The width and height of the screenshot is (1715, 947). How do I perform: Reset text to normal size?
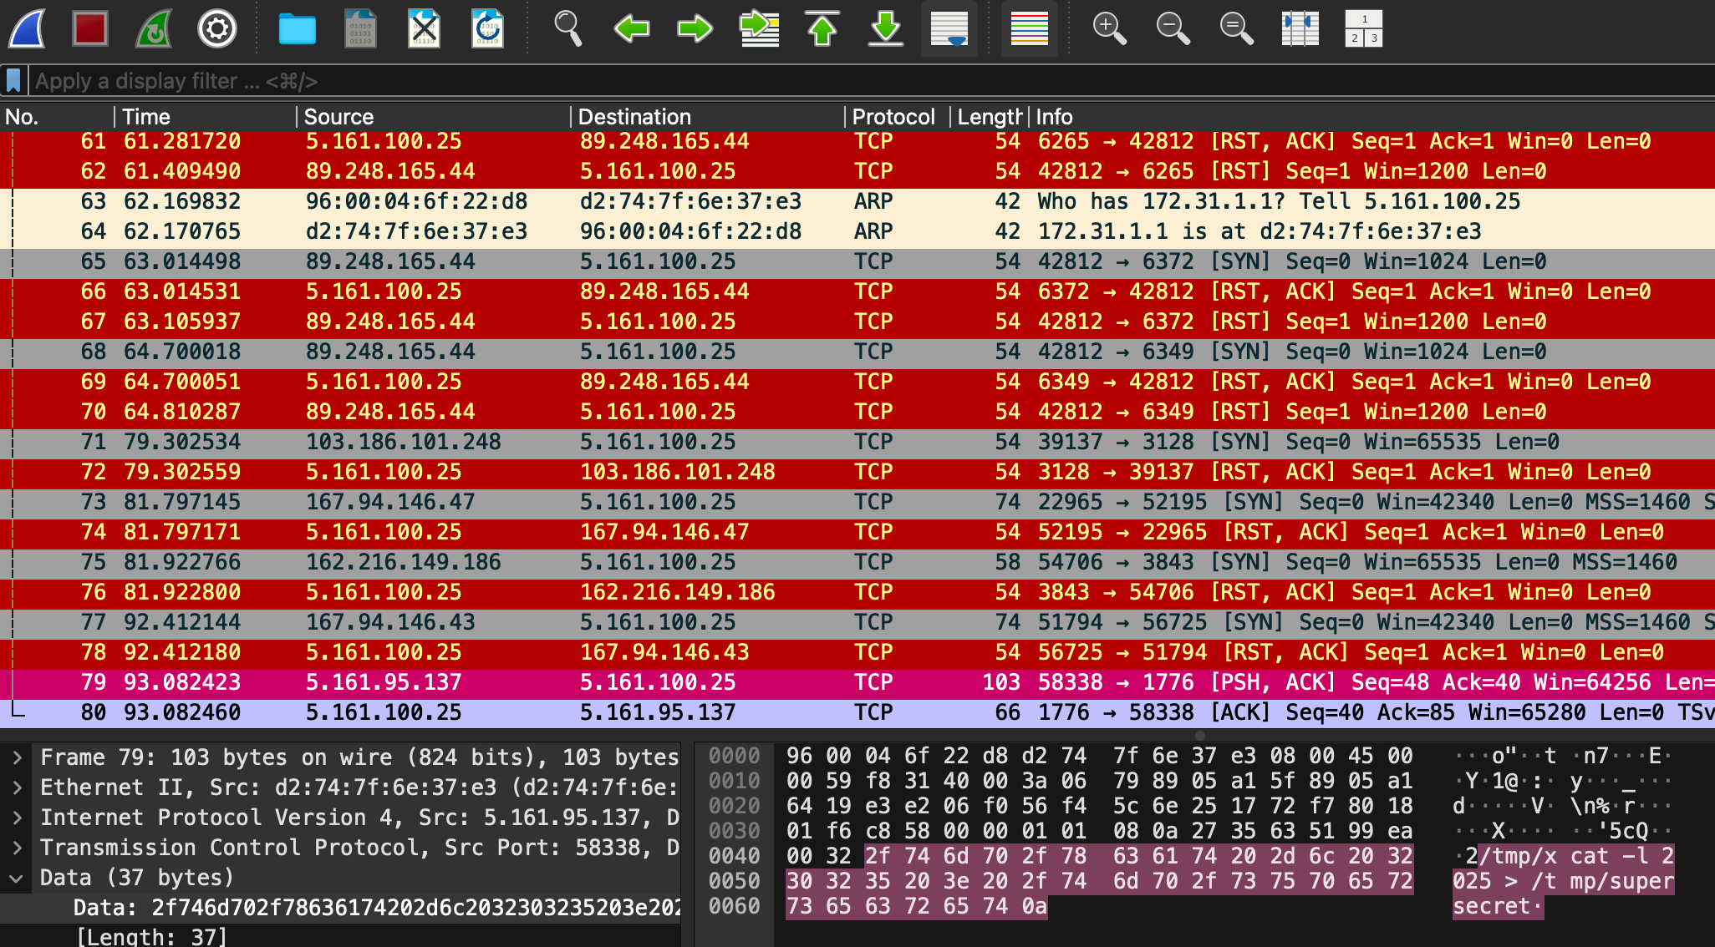(x=1237, y=29)
